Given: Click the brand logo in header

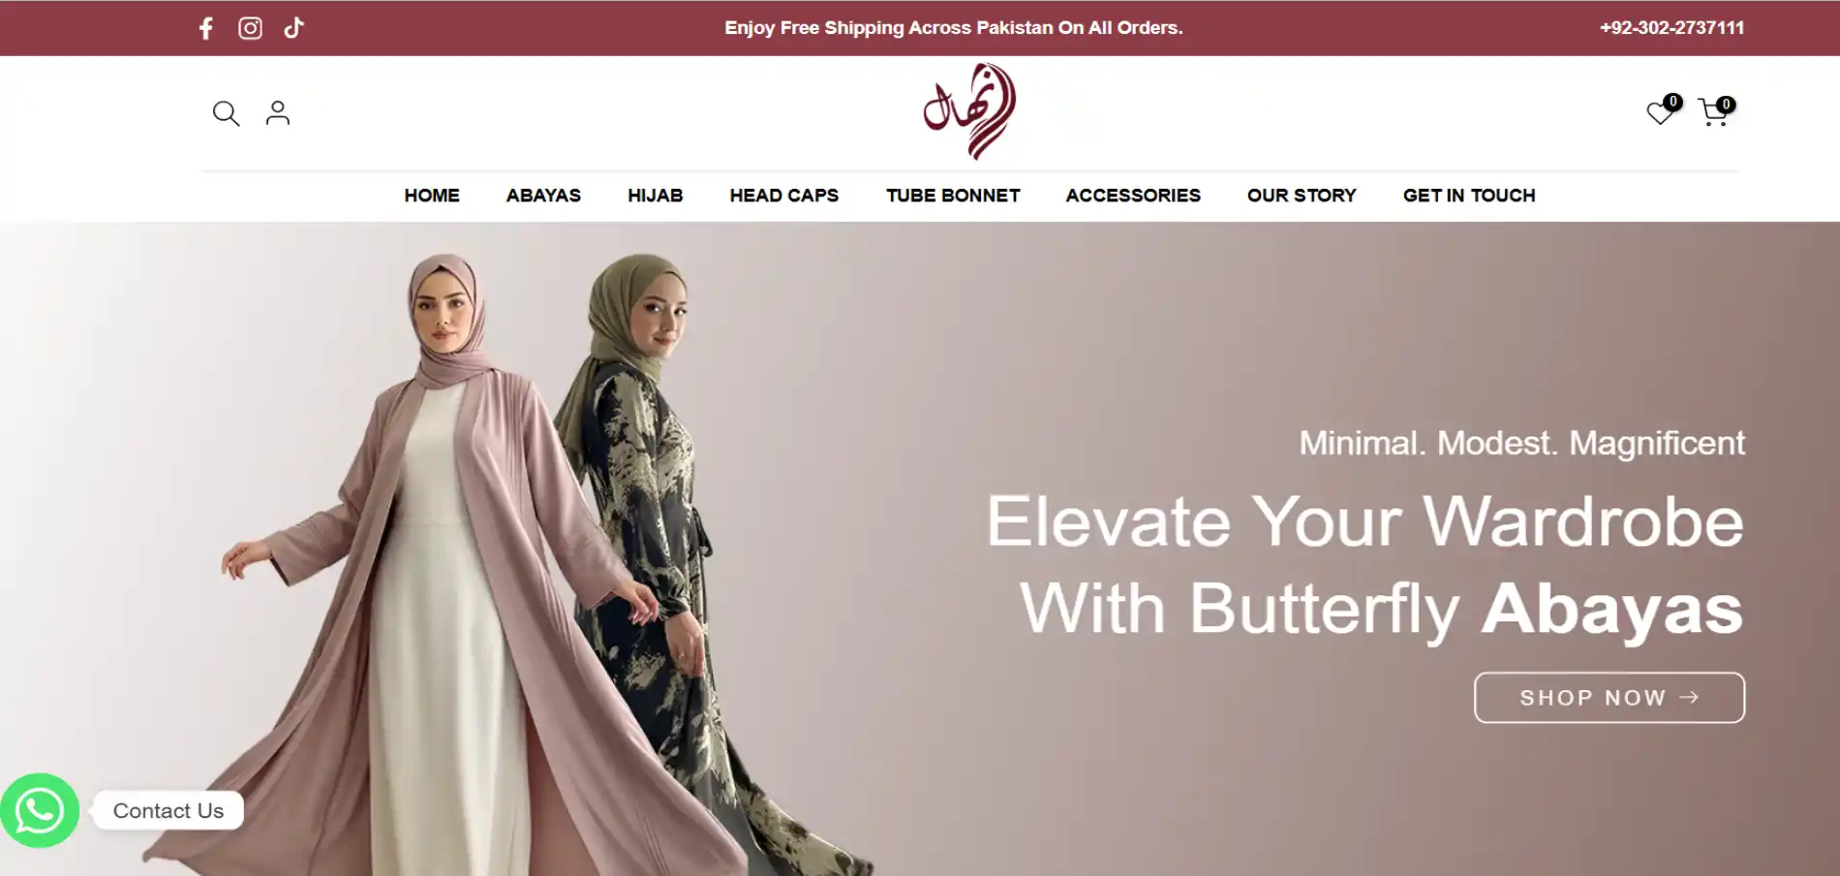Looking at the screenshot, I should [969, 111].
